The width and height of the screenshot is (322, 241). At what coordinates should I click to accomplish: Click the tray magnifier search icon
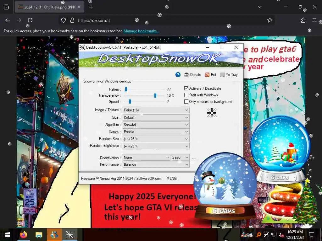point(259,235)
